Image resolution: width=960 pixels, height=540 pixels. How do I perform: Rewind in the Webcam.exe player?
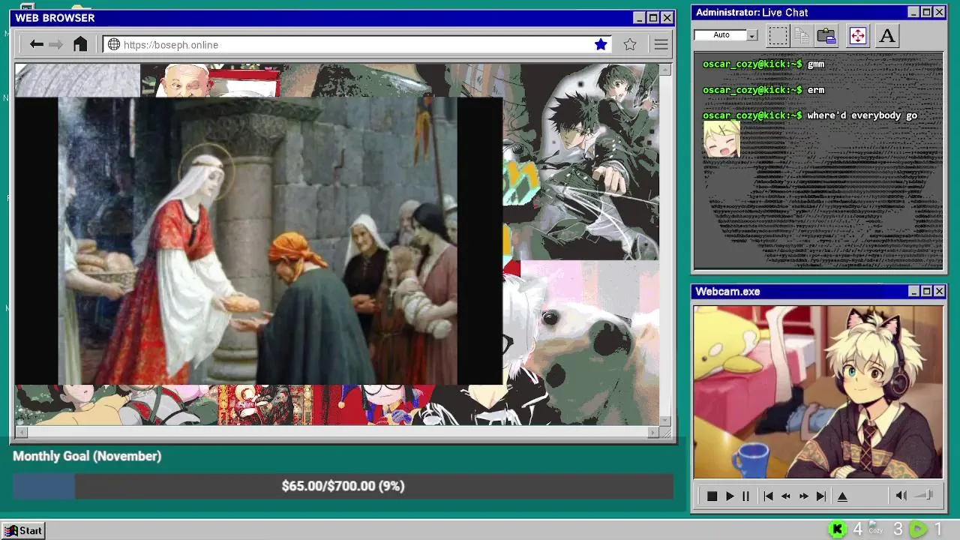click(x=786, y=496)
